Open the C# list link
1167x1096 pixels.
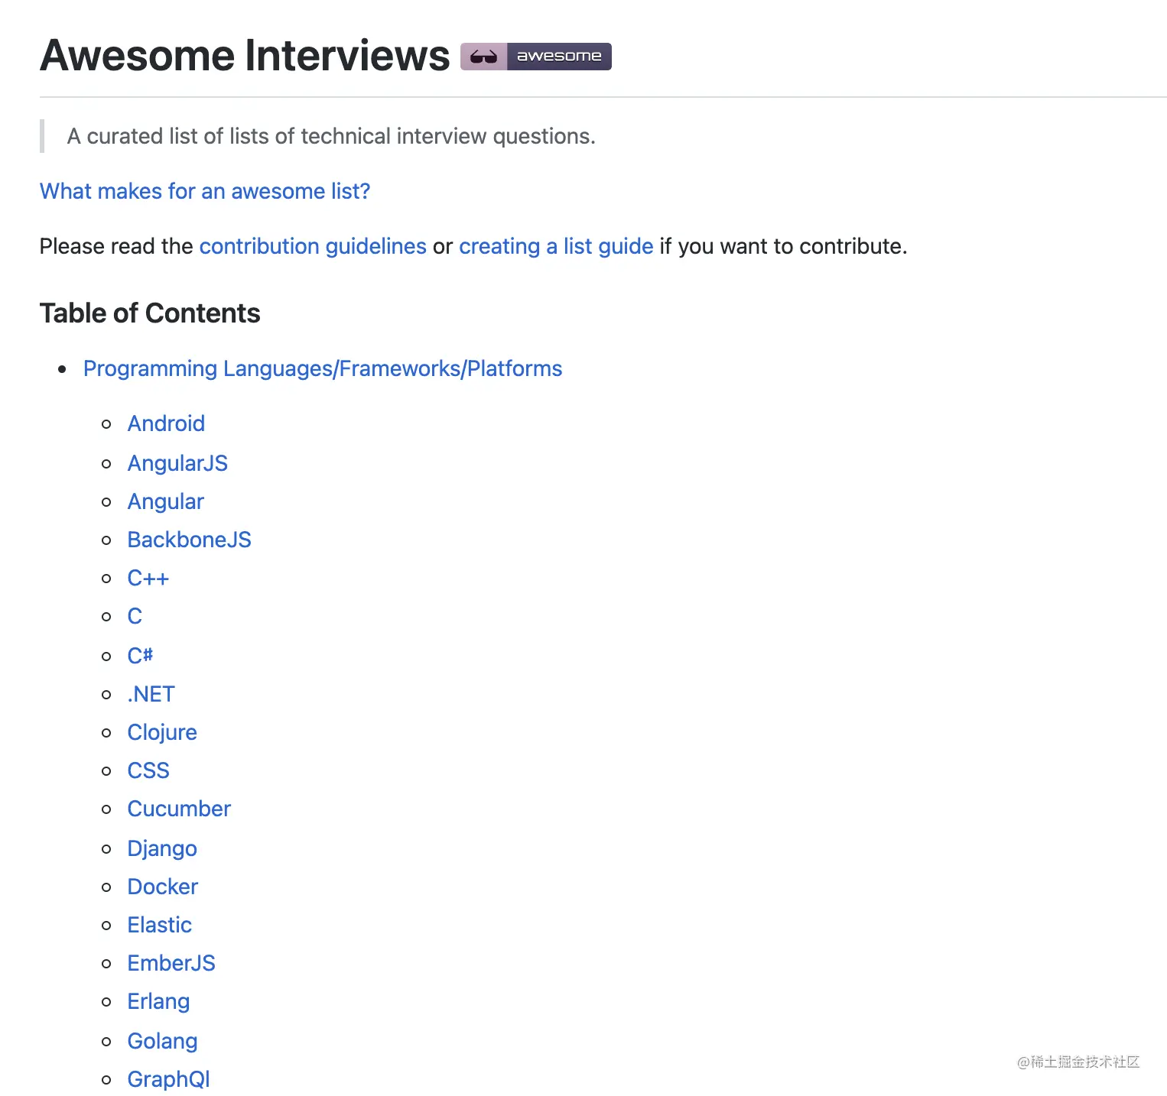(140, 656)
